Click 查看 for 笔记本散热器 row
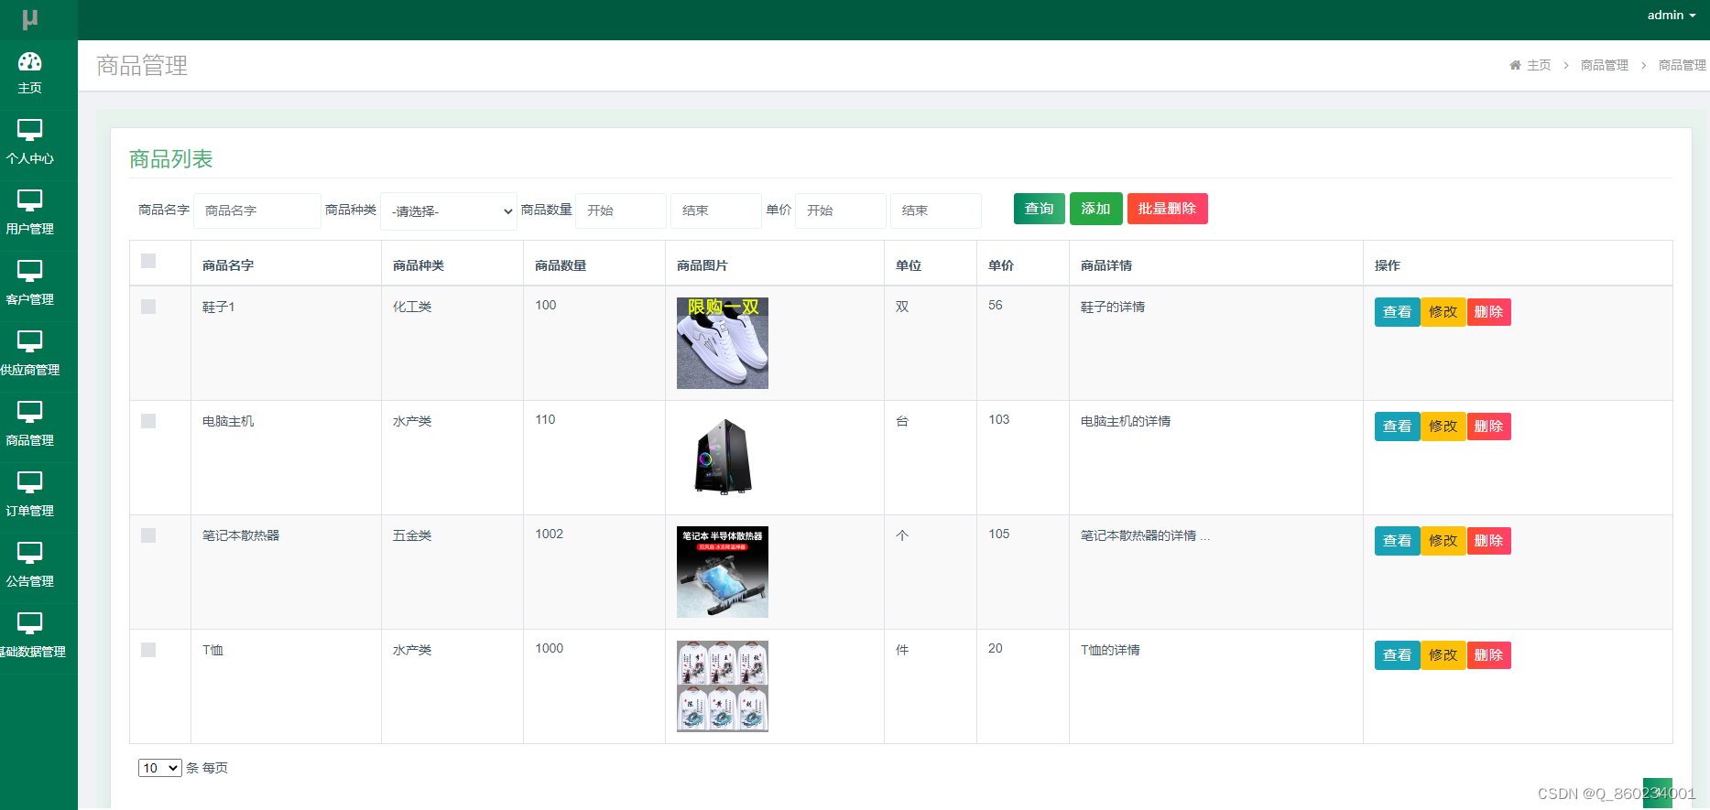Screen dimensions: 1710x810 [x=1398, y=541]
